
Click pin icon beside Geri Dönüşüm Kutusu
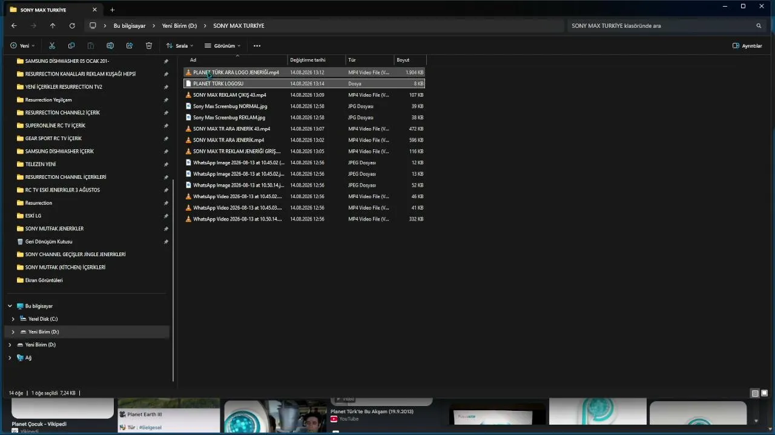tap(166, 242)
